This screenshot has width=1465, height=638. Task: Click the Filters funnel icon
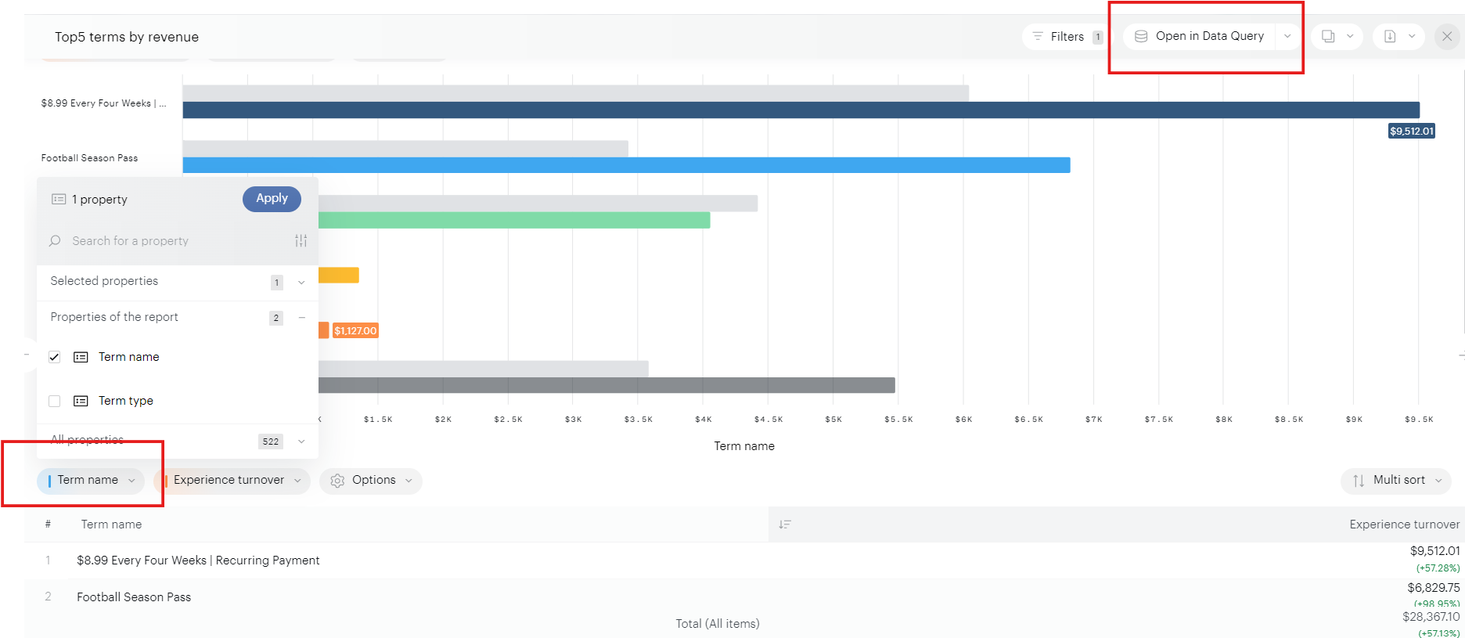1038,37
